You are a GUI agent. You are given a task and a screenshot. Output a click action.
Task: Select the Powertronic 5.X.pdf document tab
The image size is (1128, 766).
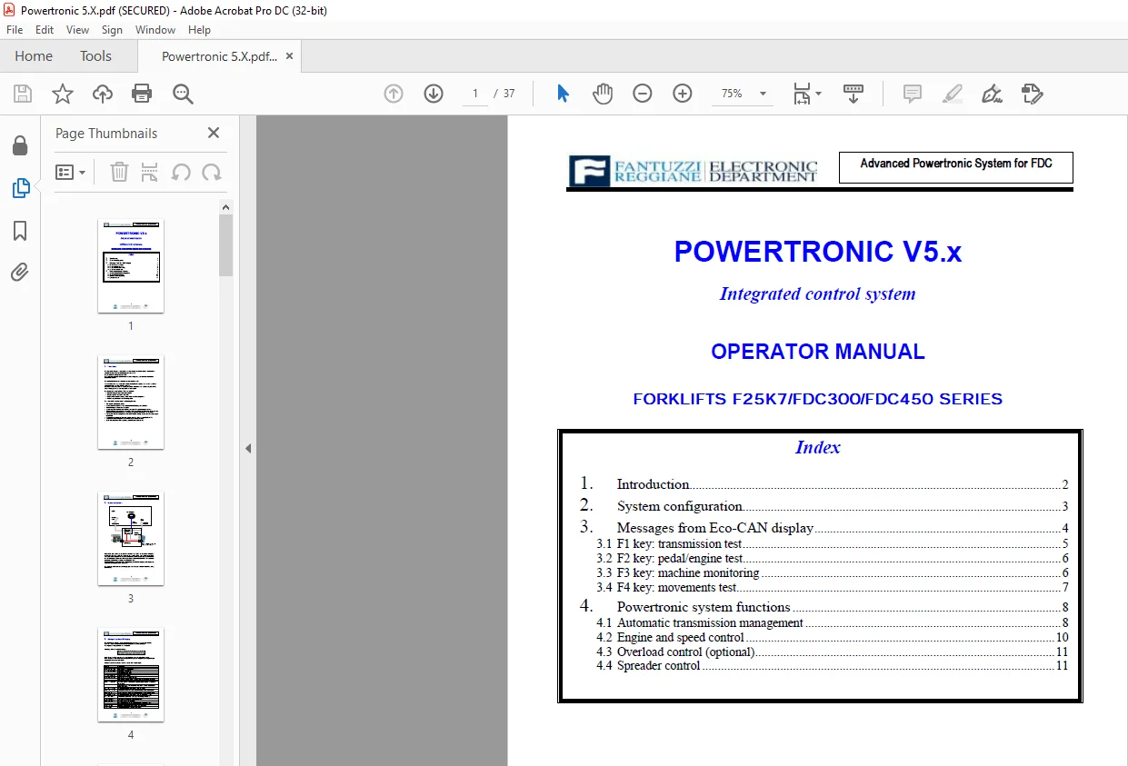coord(219,56)
